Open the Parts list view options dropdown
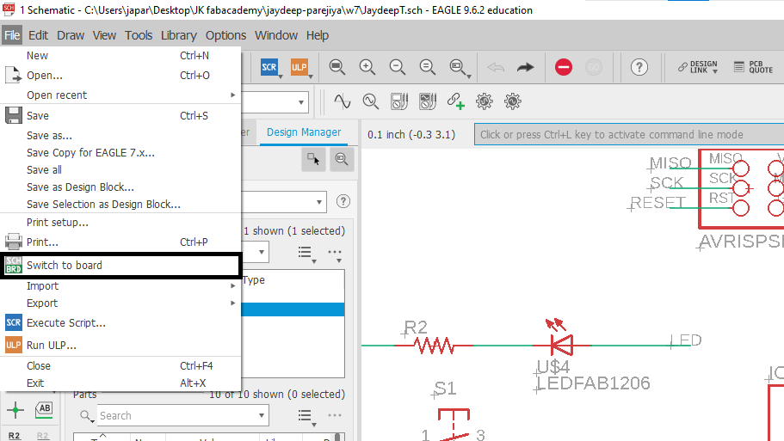The width and height of the screenshot is (784, 441). point(306,417)
